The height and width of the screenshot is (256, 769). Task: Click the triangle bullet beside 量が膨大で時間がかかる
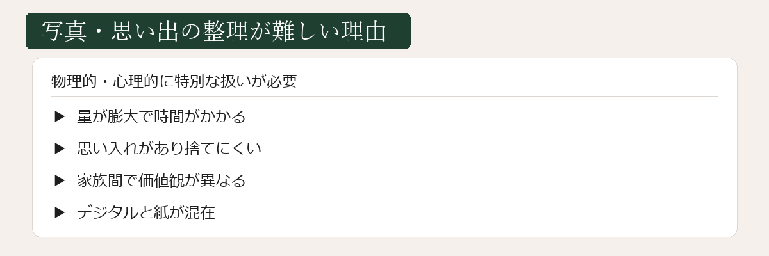[60, 116]
